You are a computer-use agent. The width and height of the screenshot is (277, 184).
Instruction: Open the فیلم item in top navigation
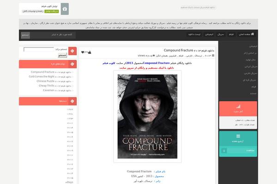(x=231, y=34)
